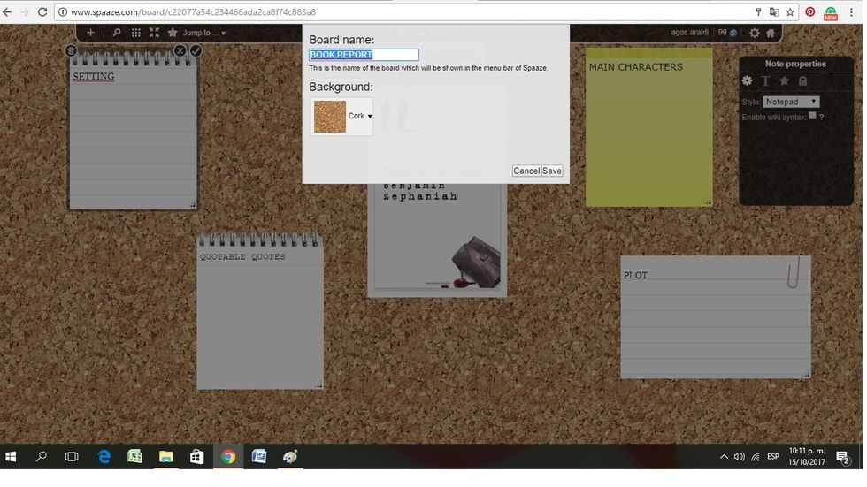Open the Cork background dropdown

tap(360, 116)
